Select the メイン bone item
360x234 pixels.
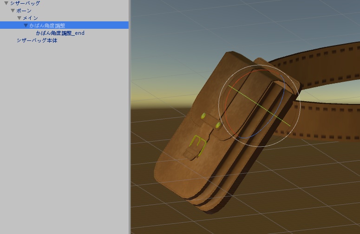tap(30, 18)
